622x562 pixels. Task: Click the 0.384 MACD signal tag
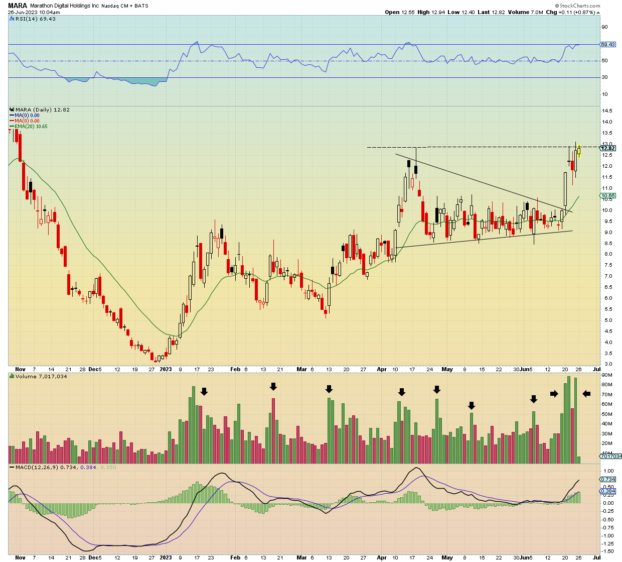click(608, 491)
